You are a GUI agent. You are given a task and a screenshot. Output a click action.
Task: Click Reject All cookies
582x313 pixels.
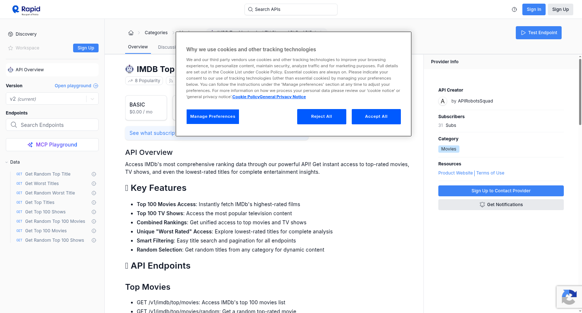(322, 117)
